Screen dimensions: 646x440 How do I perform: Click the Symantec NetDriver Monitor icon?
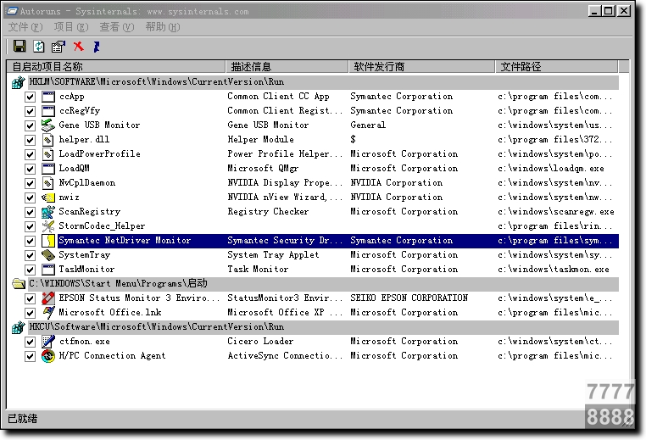tap(48, 241)
